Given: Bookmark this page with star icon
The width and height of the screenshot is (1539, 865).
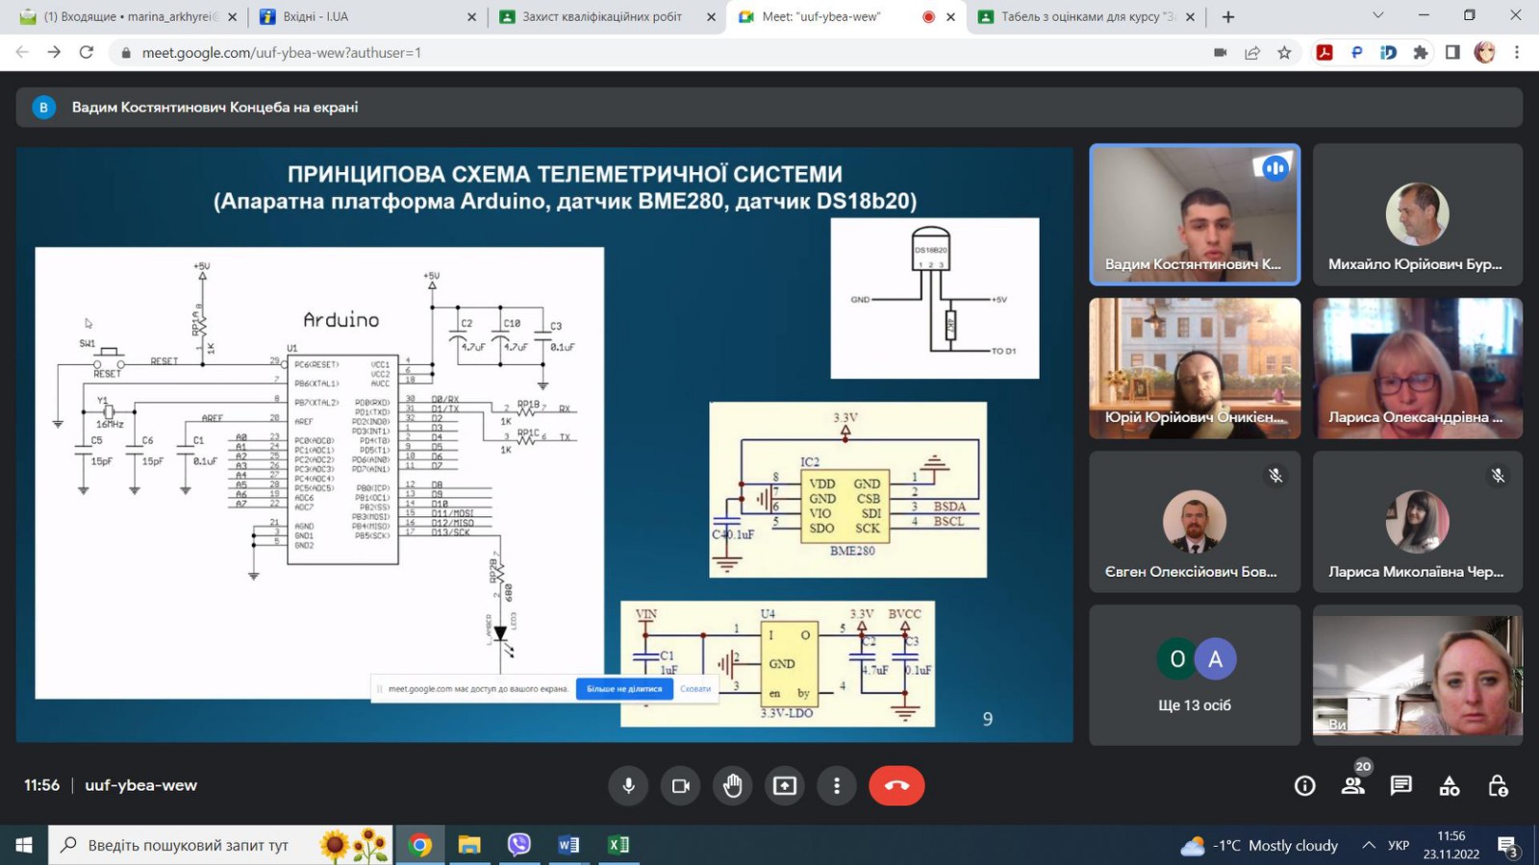Looking at the screenshot, I should 1284,53.
